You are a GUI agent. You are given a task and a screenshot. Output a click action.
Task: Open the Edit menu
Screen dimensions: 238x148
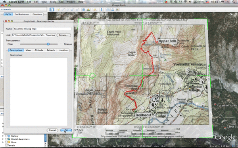click(x=36, y=2)
